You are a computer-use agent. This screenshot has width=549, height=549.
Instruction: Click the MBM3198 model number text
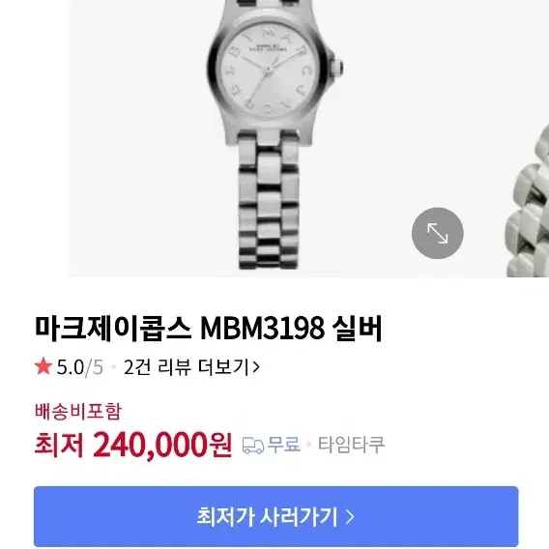pyautogui.click(x=262, y=328)
